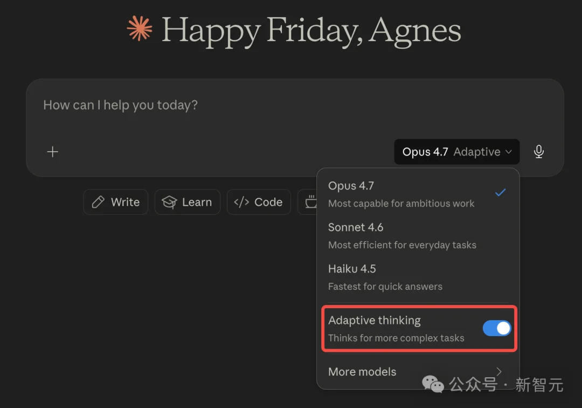Focus the "How can I help you today?" field
The height and width of the screenshot is (408, 582).
(x=216, y=106)
